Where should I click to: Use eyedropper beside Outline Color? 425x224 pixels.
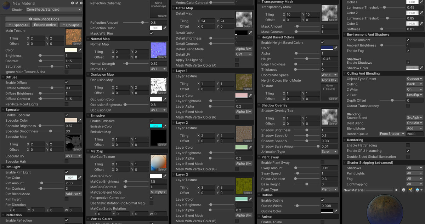point(336,211)
